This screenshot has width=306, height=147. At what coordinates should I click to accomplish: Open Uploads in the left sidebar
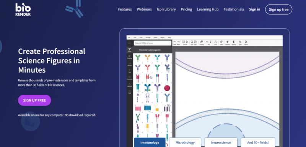coord(130,85)
